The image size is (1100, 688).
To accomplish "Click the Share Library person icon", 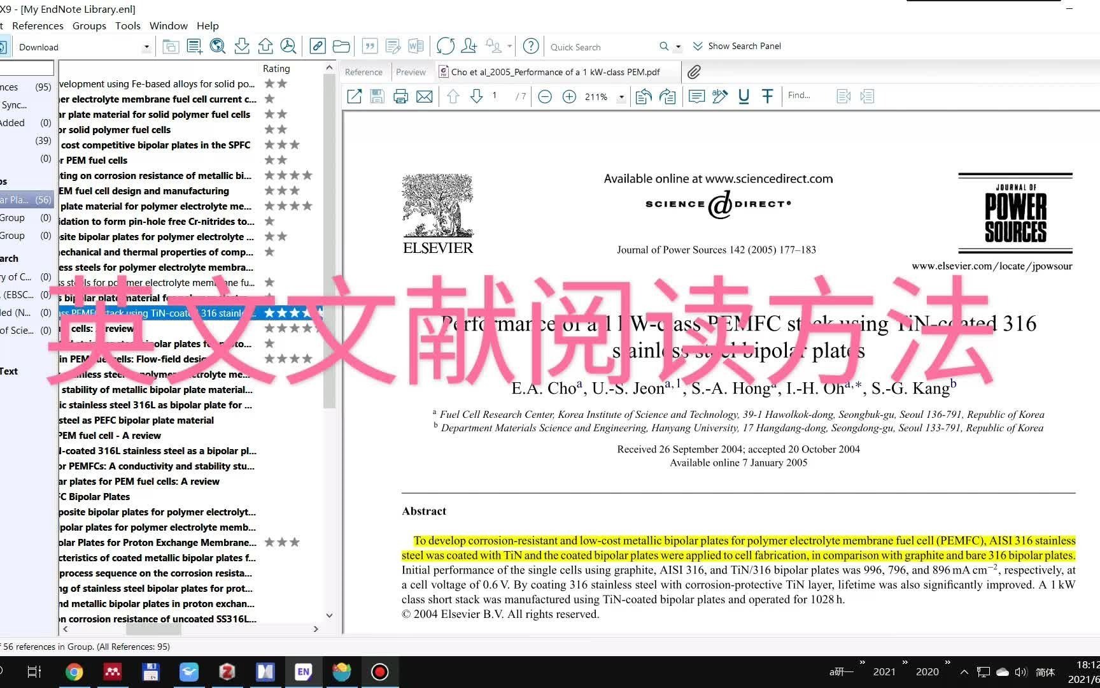I will click(x=469, y=46).
